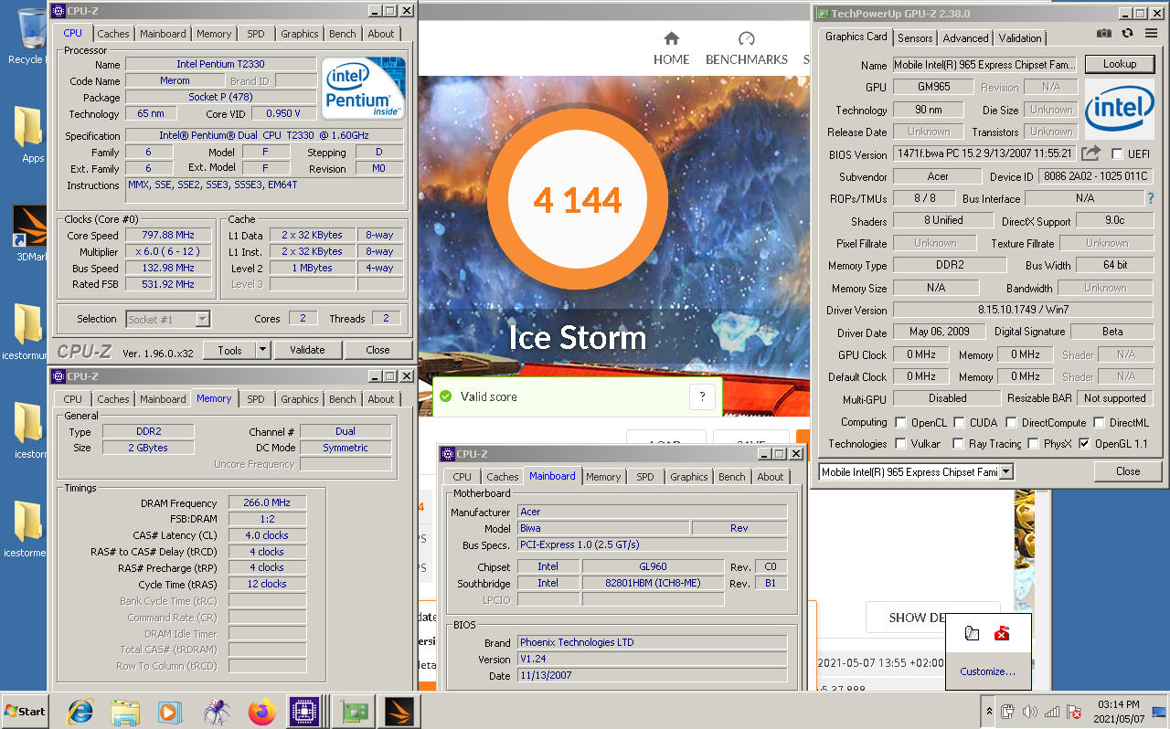The width and height of the screenshot is (1170, 729).
Task: Toggle the DirectML checkbox
Action: (x=1098, y=423)
